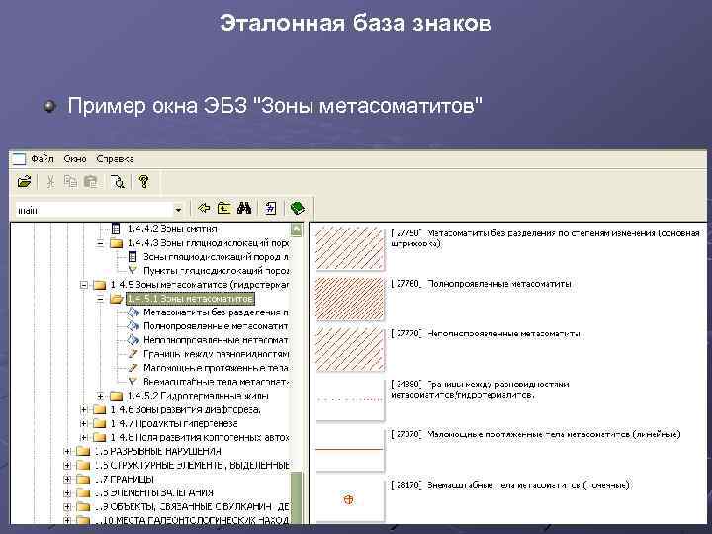This screenshot has width=712, height=534.
Task: Click the hash sign toolbar icon
Action: click(x=271, y=208)
